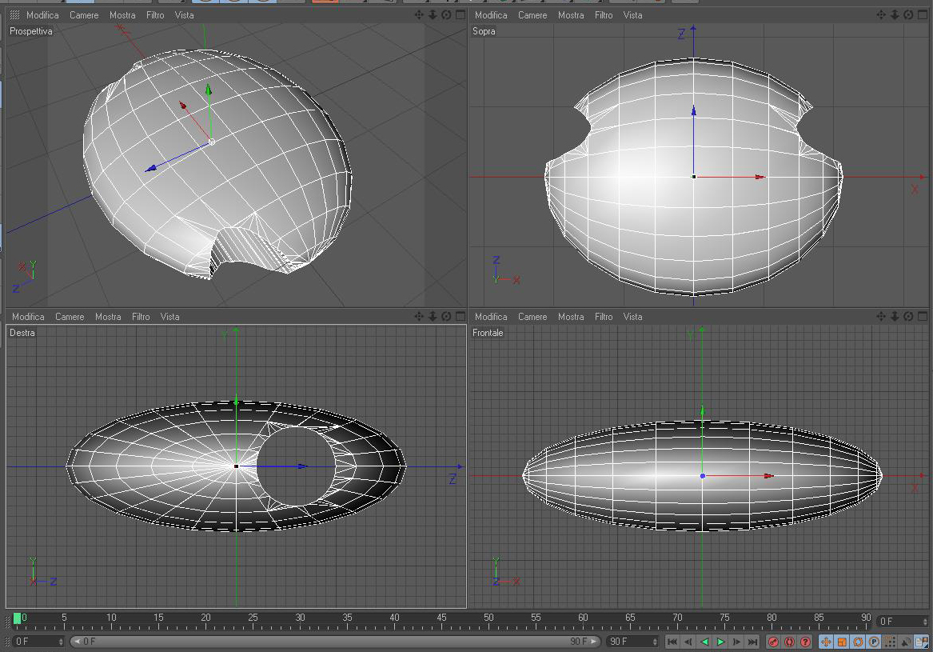Open the Camere menu in the Destra view
This screenshot has width=933, height=652.
pos(70,317)
